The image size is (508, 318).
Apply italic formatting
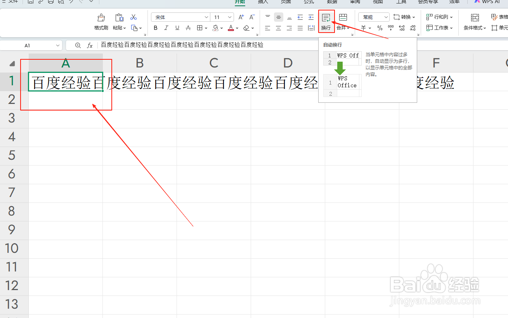point(166,28)
